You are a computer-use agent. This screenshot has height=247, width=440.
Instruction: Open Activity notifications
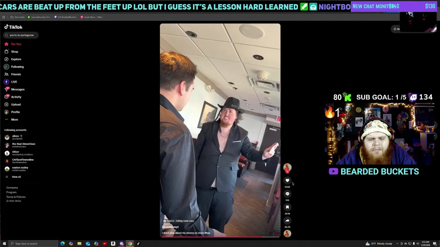(x=13, y=97)
